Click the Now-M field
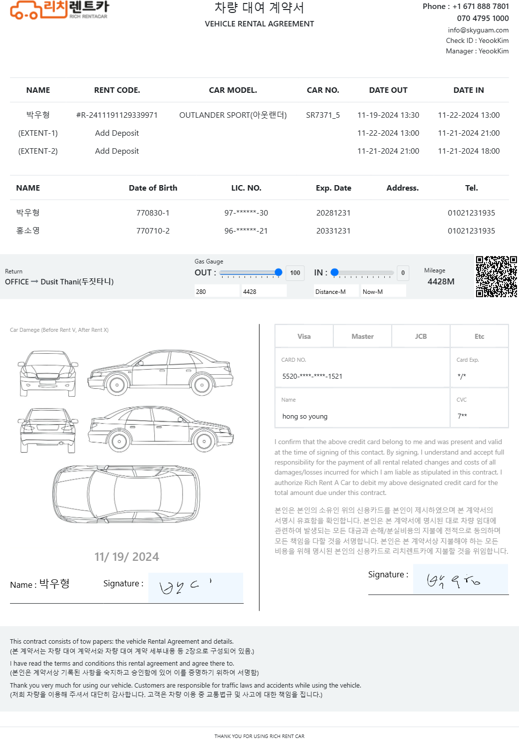Image resolution: width=519 pixels, height=740 pixels. [x=383, y=291]
